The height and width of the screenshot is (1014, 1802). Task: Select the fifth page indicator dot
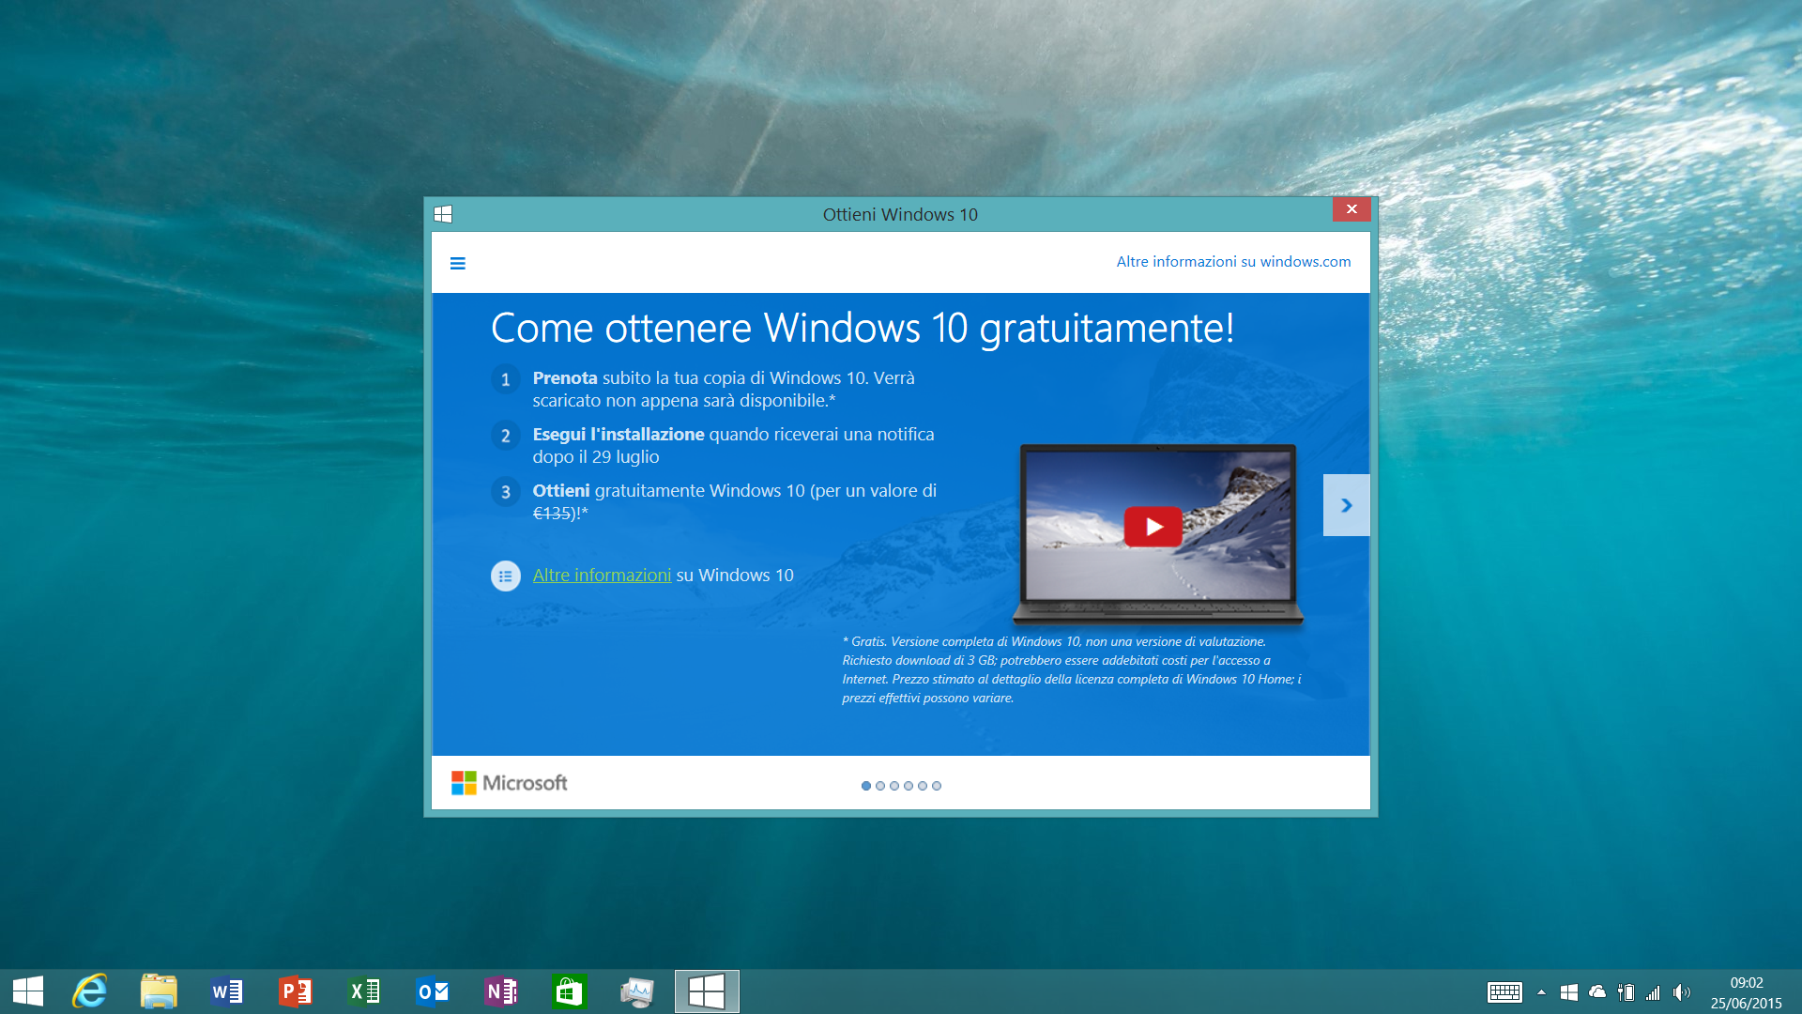(923, 786)
